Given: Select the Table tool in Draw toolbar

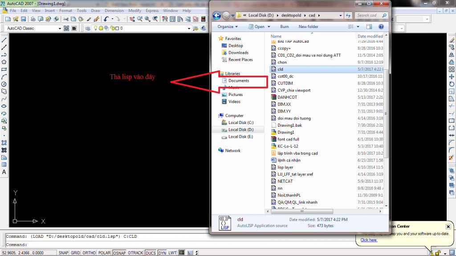Looking at the screenshot, I should [x=4, y=164].
